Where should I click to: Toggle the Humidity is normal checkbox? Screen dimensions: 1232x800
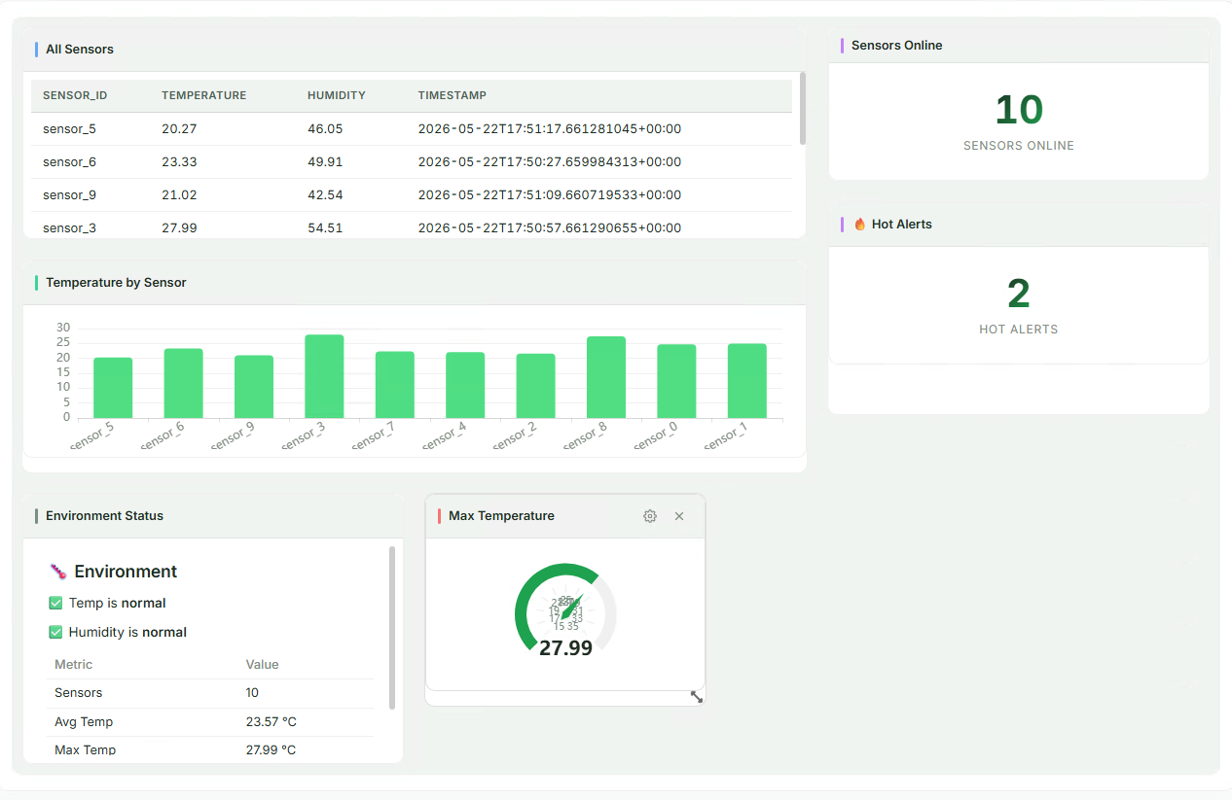pos(55,632)
